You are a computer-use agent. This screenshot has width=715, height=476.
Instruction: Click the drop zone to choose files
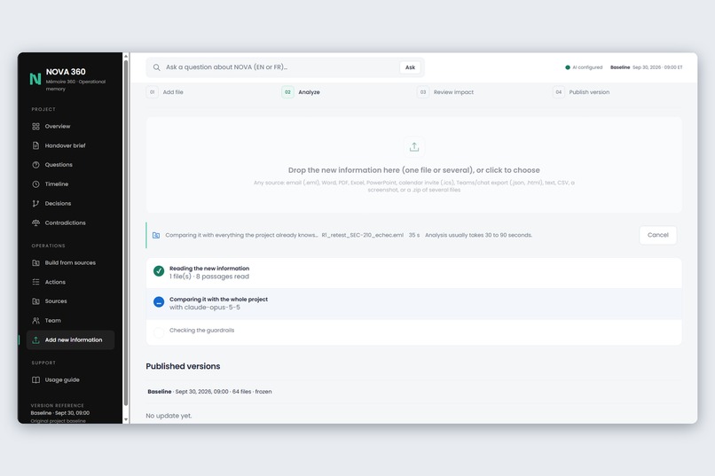pyautogui.click(x=414, y=165)
